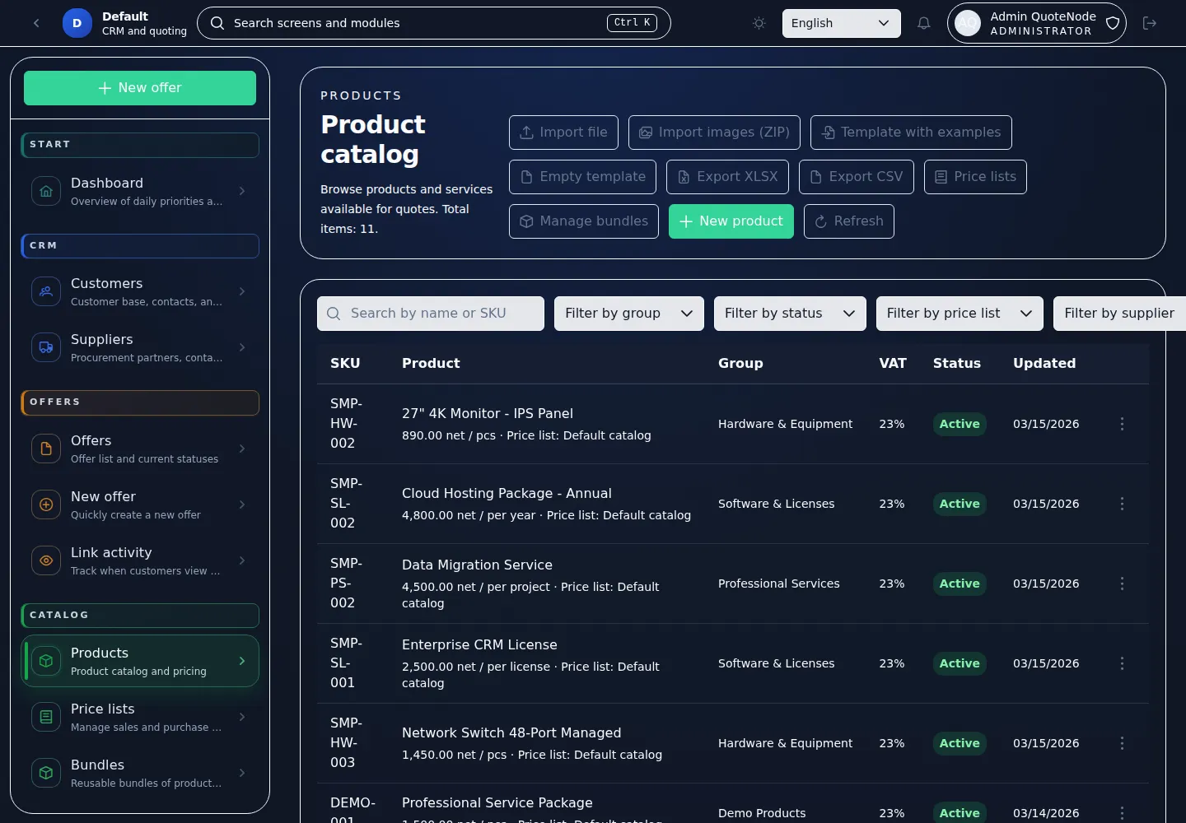This screenshot has height=823, width=1186.
Task: Open the Filter by status dropdown
Action: 789,314
